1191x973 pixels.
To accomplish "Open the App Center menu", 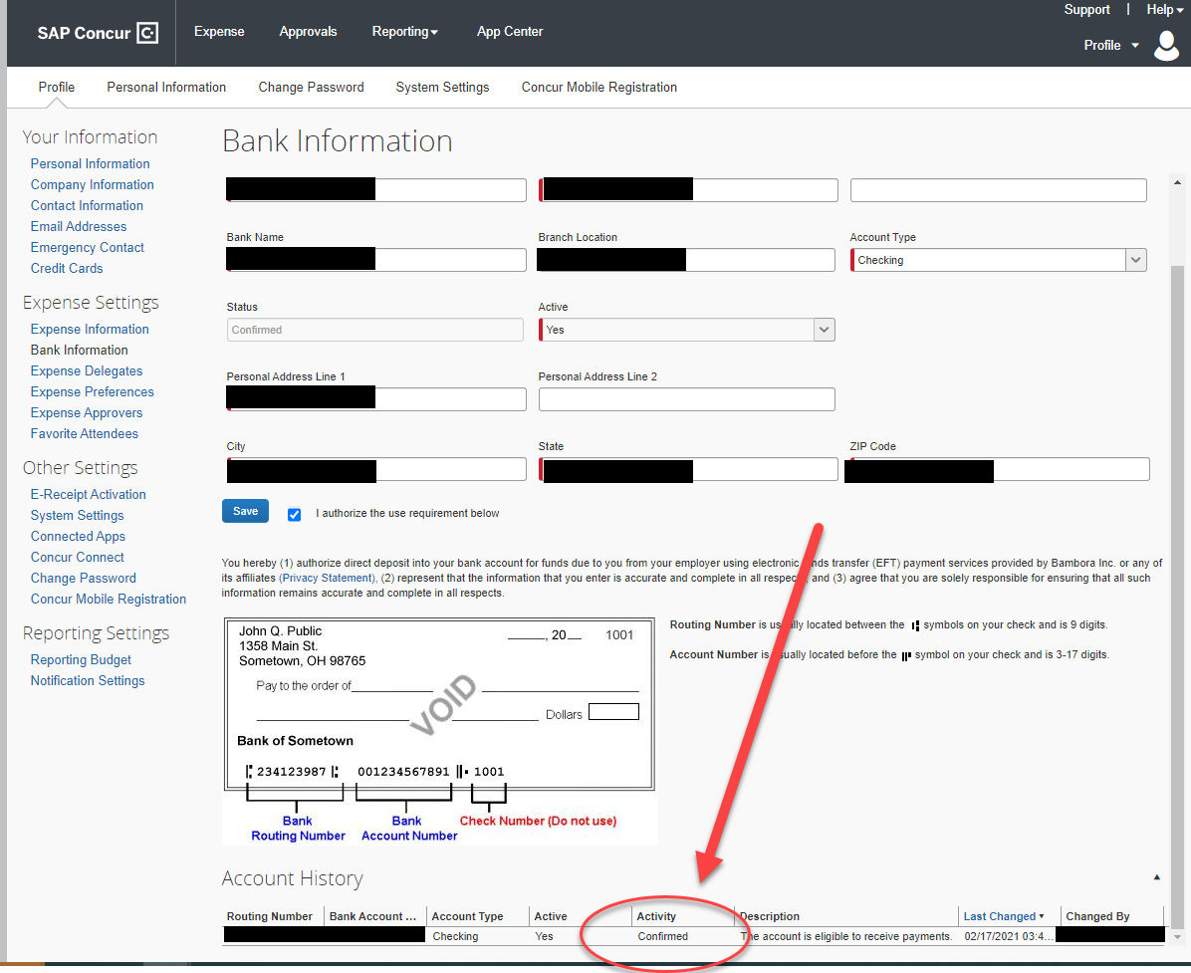I will (509, 31).
